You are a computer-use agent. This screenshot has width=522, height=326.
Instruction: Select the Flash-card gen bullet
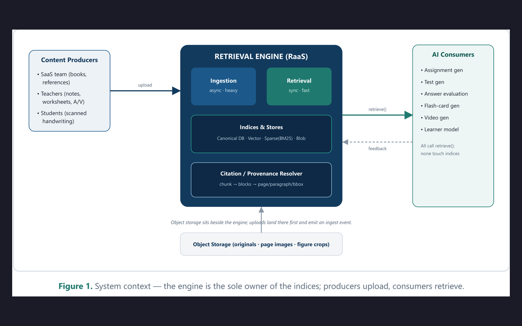click(x=440, y=106)
